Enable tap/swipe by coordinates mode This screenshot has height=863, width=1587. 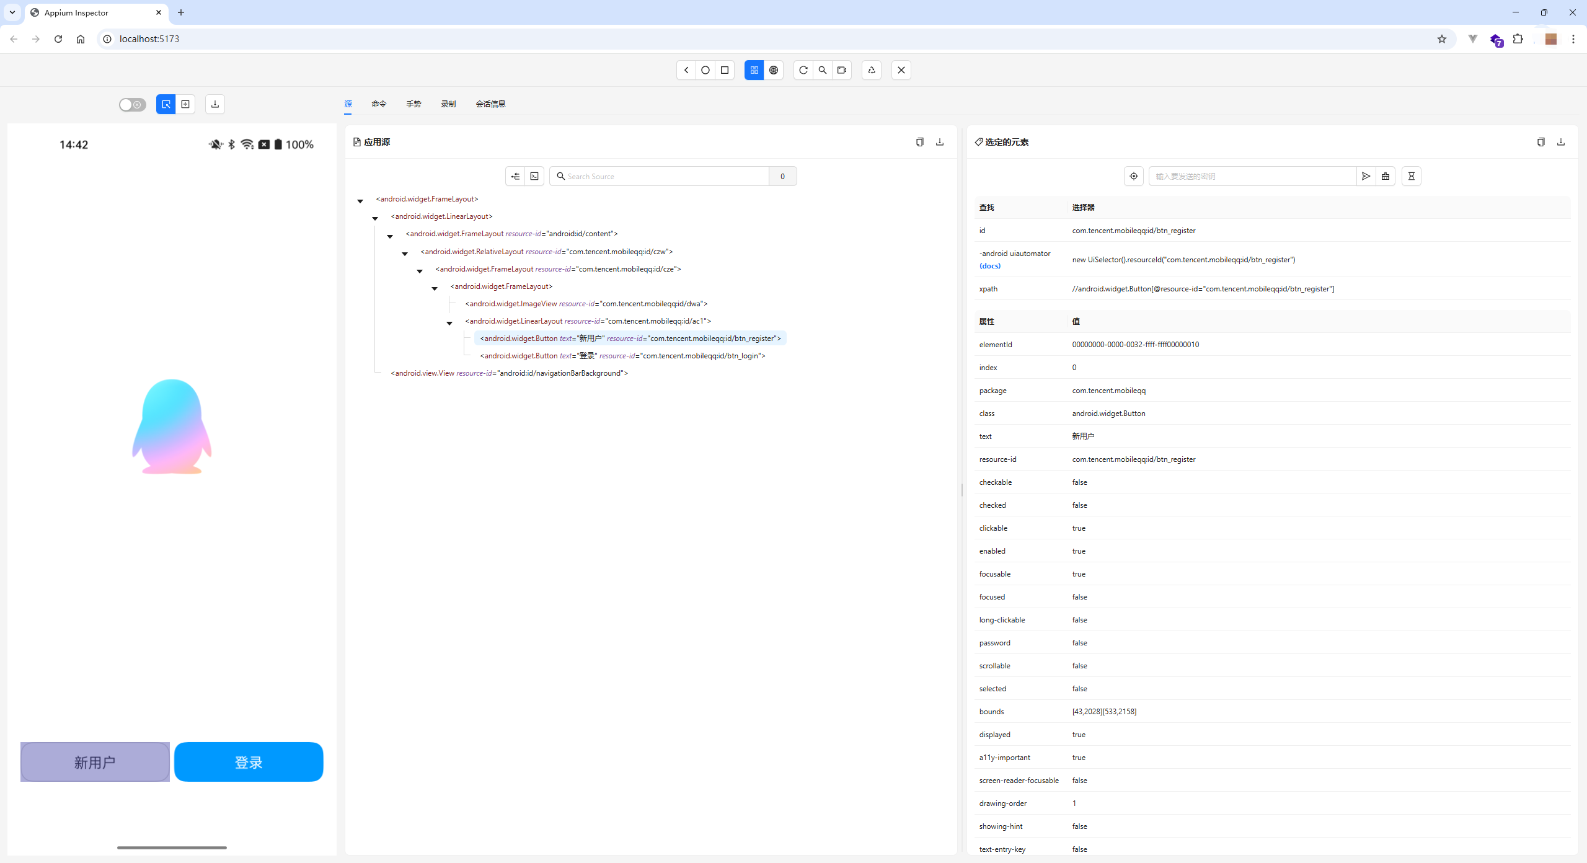185,104
